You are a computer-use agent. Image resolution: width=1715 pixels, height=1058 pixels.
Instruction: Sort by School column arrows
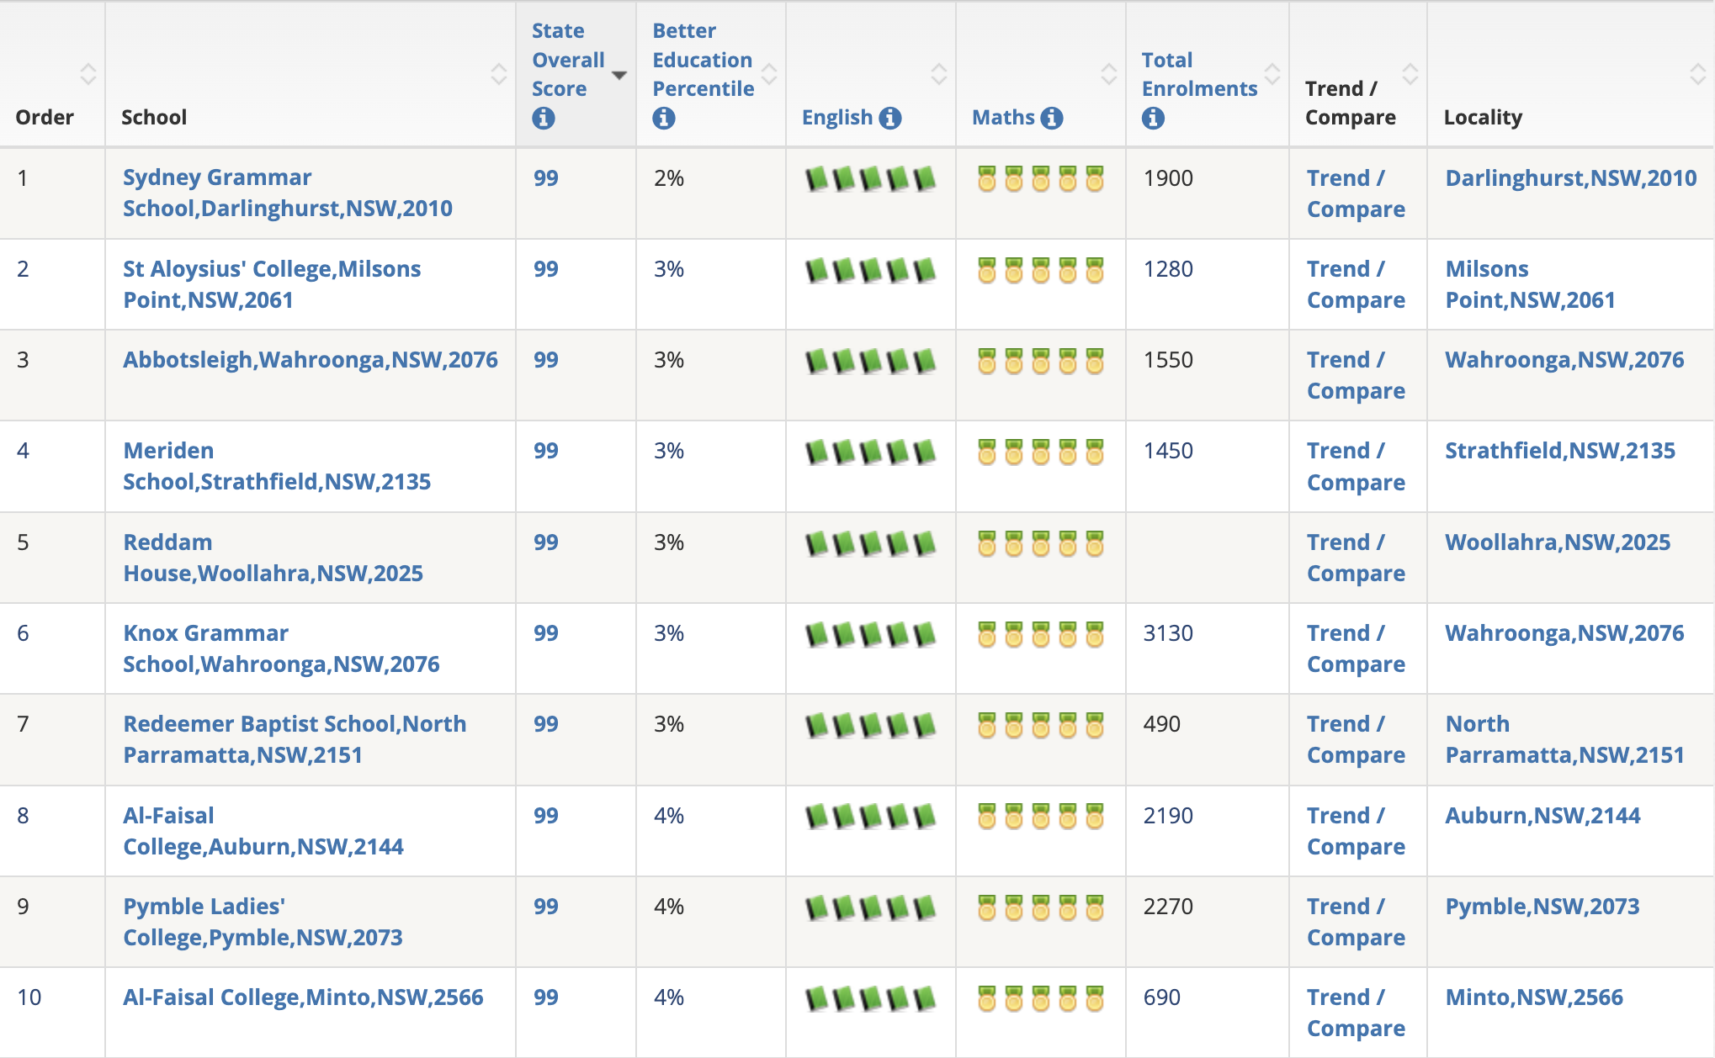(x=499, y=74)
